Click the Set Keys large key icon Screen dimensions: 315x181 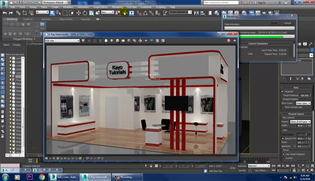click(x=232, y=168)
